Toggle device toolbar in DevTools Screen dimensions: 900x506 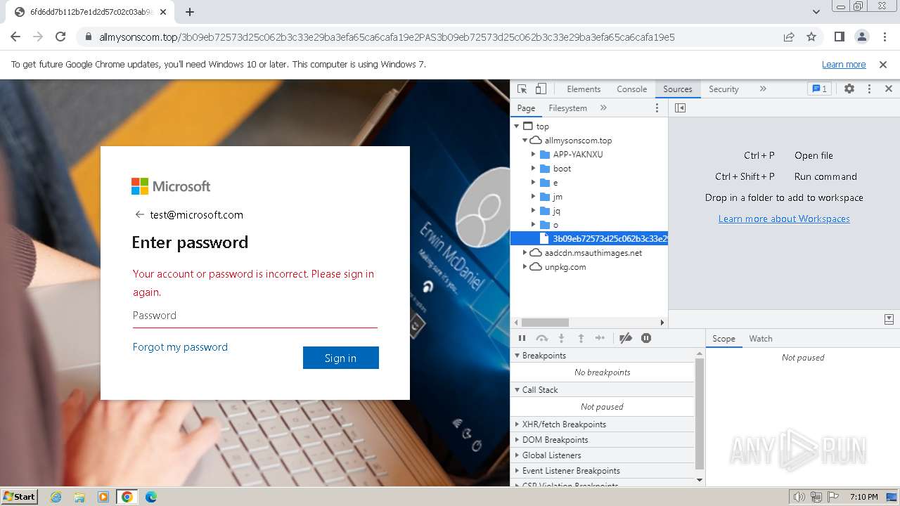coord(541,89)
